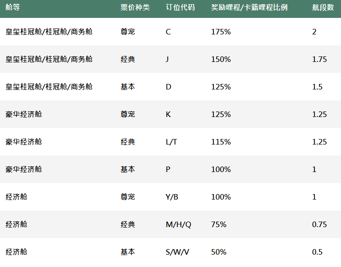
Task: Click 经济舱 in the Y/B row
Action: point(17,197)
